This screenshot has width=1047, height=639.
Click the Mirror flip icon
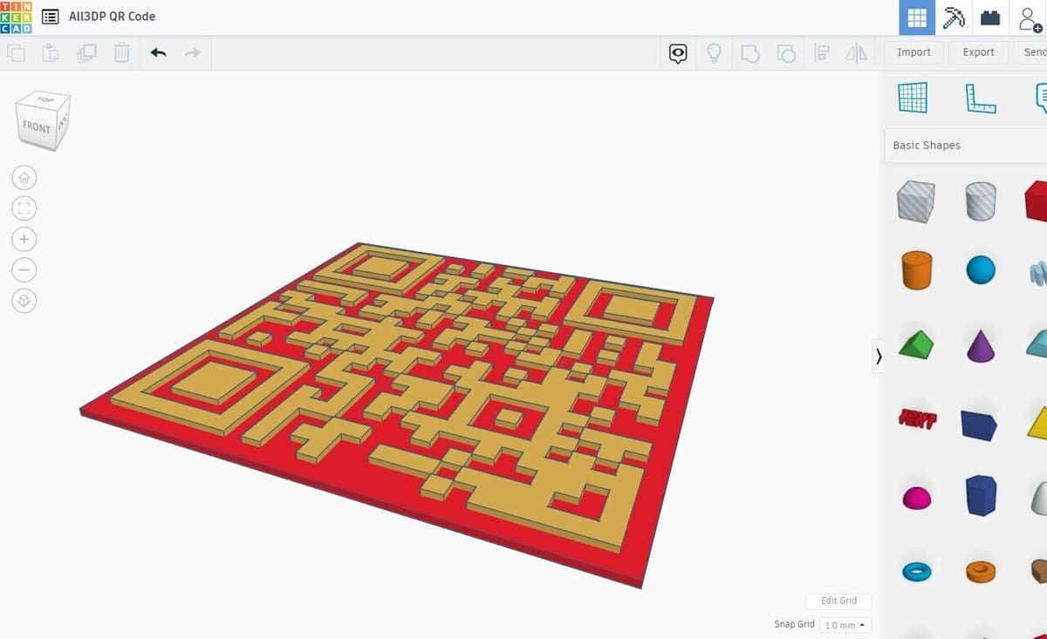coord(857,53)
